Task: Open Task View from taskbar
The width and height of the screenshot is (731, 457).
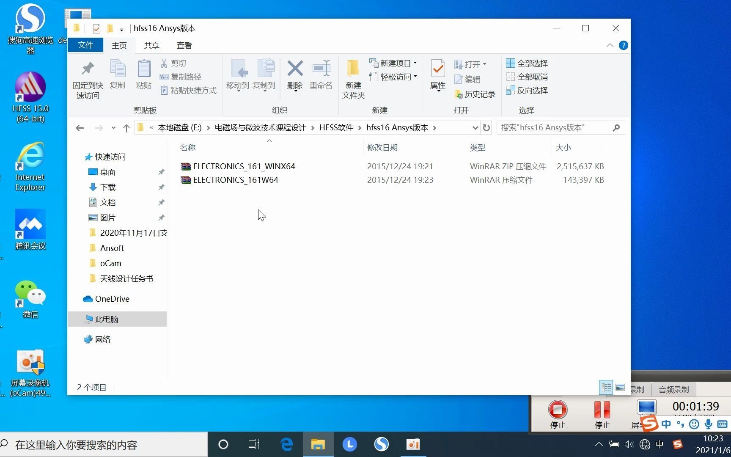Action: click(254, 444)
